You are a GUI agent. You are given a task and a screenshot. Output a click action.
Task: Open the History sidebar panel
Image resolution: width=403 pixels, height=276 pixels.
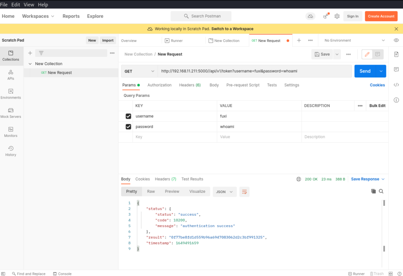[x=11, y=151]
